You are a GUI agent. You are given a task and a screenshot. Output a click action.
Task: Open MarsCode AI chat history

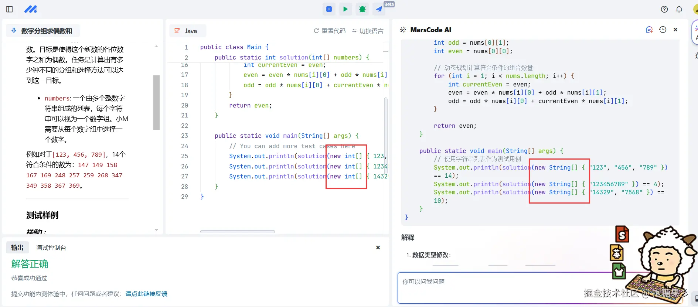pos(663,30)
